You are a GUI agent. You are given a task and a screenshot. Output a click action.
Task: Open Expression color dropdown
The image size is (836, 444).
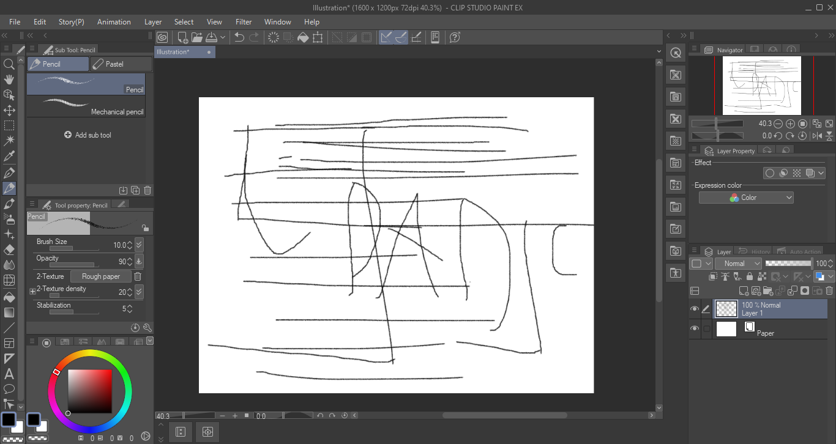(746, 198)
